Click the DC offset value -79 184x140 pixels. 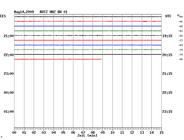coord(181,55)
